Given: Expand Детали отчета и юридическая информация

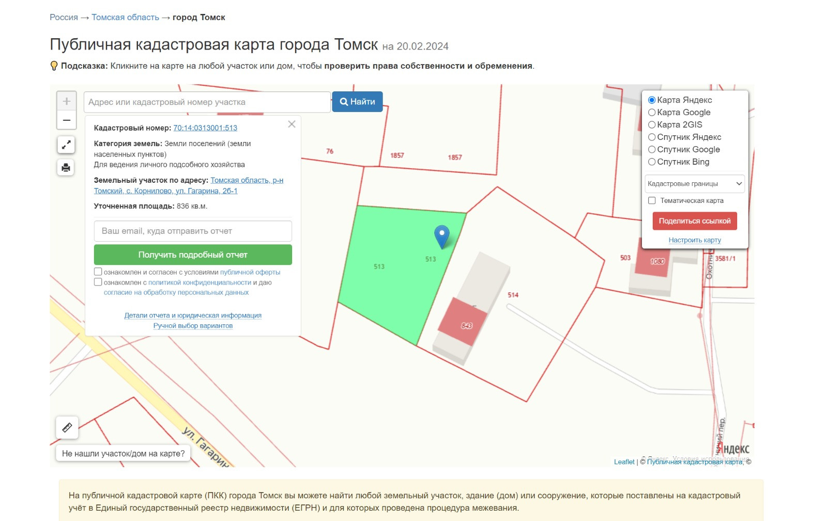Looking at the screenshot, I should (193, 315).
